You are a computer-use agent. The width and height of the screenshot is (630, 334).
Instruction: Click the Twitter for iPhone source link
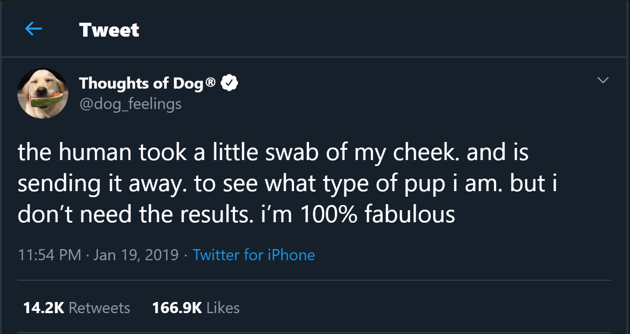tap(254, 255)
